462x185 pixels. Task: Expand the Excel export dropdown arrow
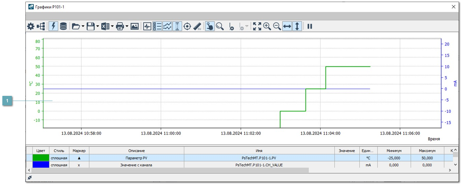(112, 26)
